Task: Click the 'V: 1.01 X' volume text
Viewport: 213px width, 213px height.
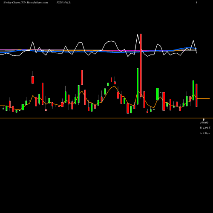Action: click(205, 128)
